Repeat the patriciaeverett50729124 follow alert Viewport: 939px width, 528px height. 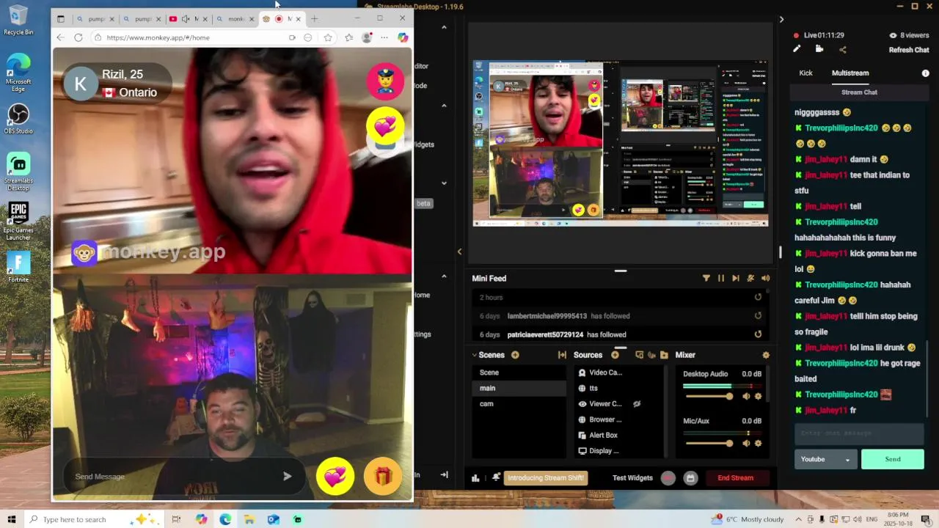tap(758, 334)
